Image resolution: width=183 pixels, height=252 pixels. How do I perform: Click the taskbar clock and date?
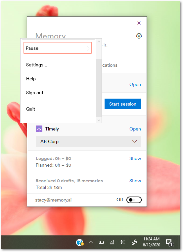(x=152, y=242)
